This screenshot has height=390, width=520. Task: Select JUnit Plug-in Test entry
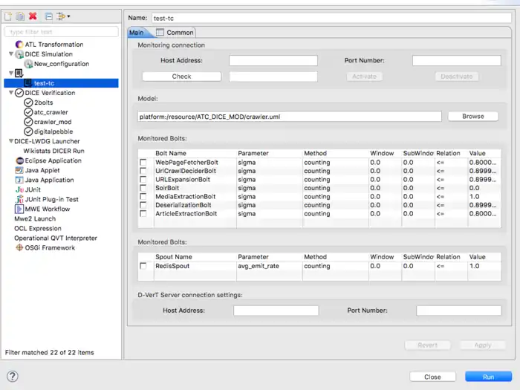[51, 199]
